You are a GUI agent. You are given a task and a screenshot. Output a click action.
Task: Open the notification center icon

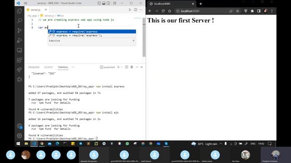pos(270,144)
